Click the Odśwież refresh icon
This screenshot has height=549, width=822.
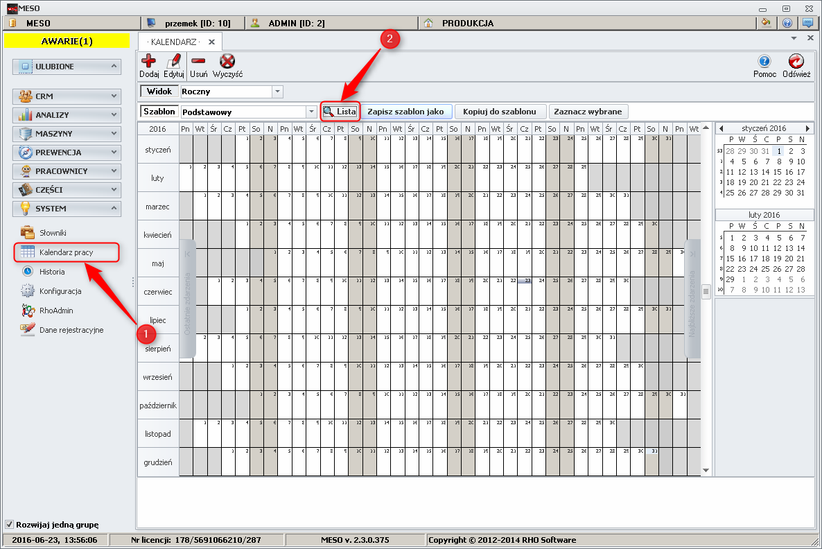796,62
